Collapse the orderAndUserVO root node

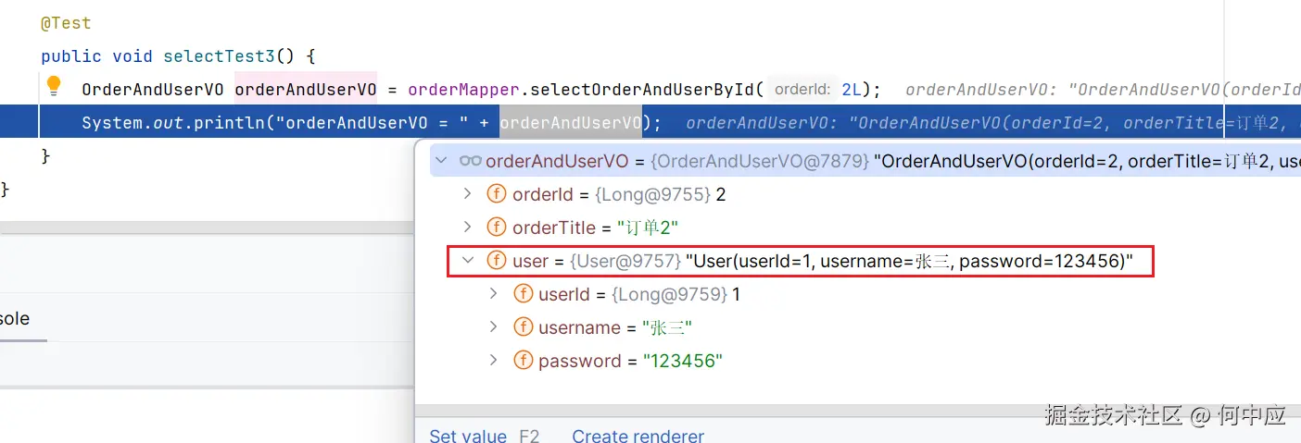pyautogui.click(x=442, y=161)
